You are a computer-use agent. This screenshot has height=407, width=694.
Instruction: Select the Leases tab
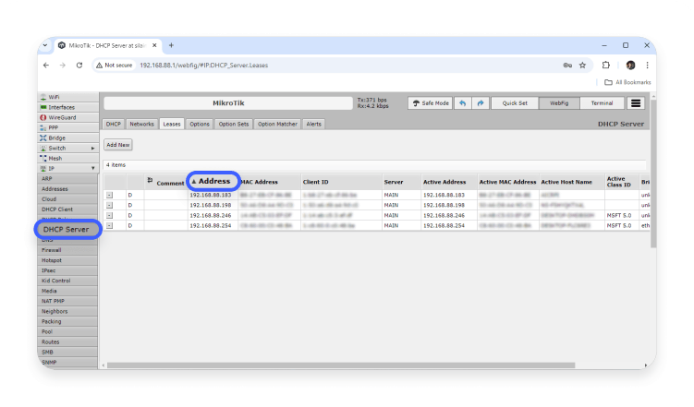click(172, 125)
